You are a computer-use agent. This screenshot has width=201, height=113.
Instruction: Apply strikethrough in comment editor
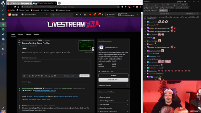click(33, 76)
